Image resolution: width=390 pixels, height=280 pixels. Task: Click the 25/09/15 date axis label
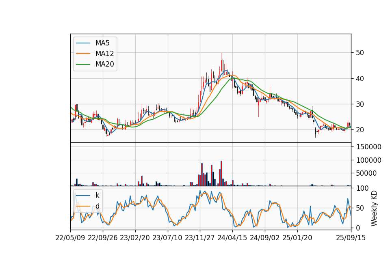[351, 238]
